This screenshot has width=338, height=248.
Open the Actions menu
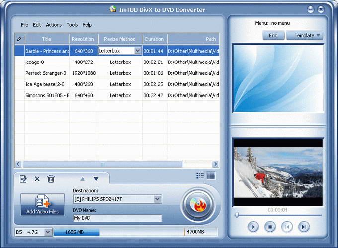click(54, 25)
